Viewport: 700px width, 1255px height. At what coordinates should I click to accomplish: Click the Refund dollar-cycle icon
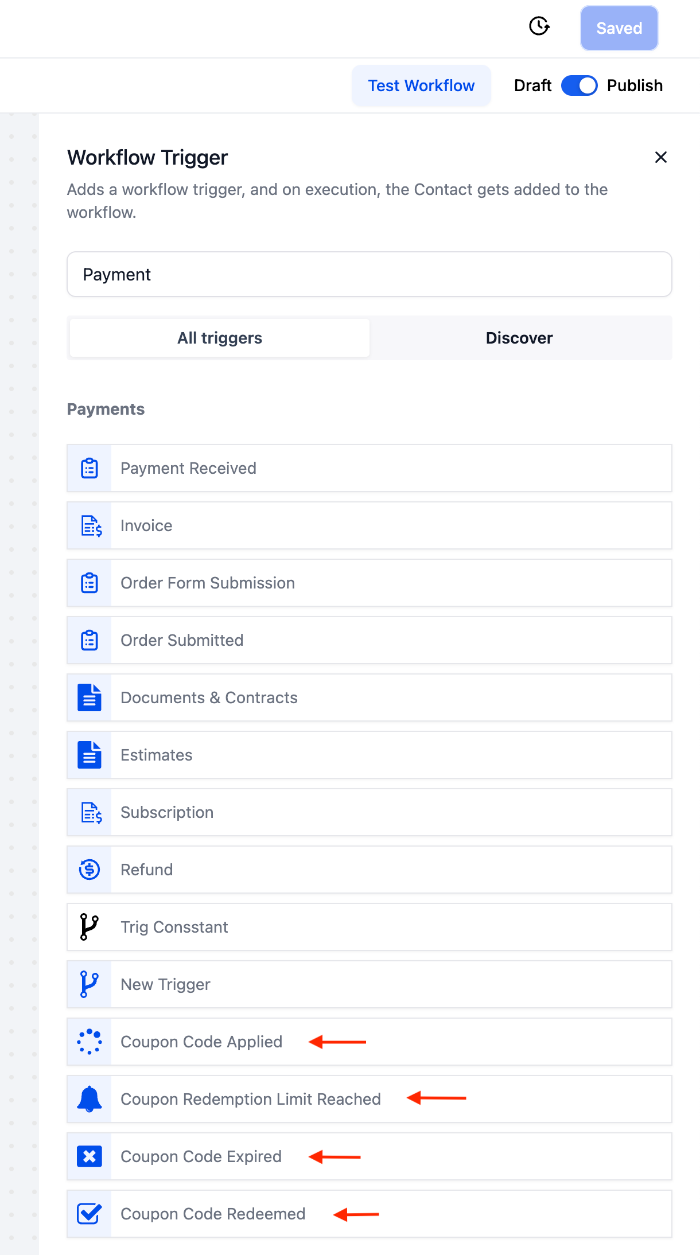(x=90, y=870)
